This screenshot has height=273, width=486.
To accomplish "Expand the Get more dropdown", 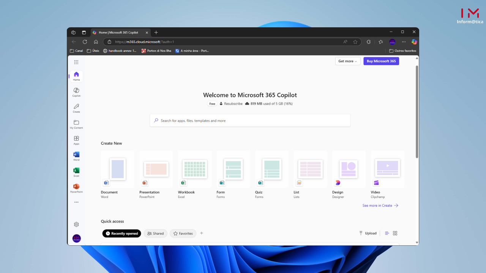I will [x=348, y=61].
